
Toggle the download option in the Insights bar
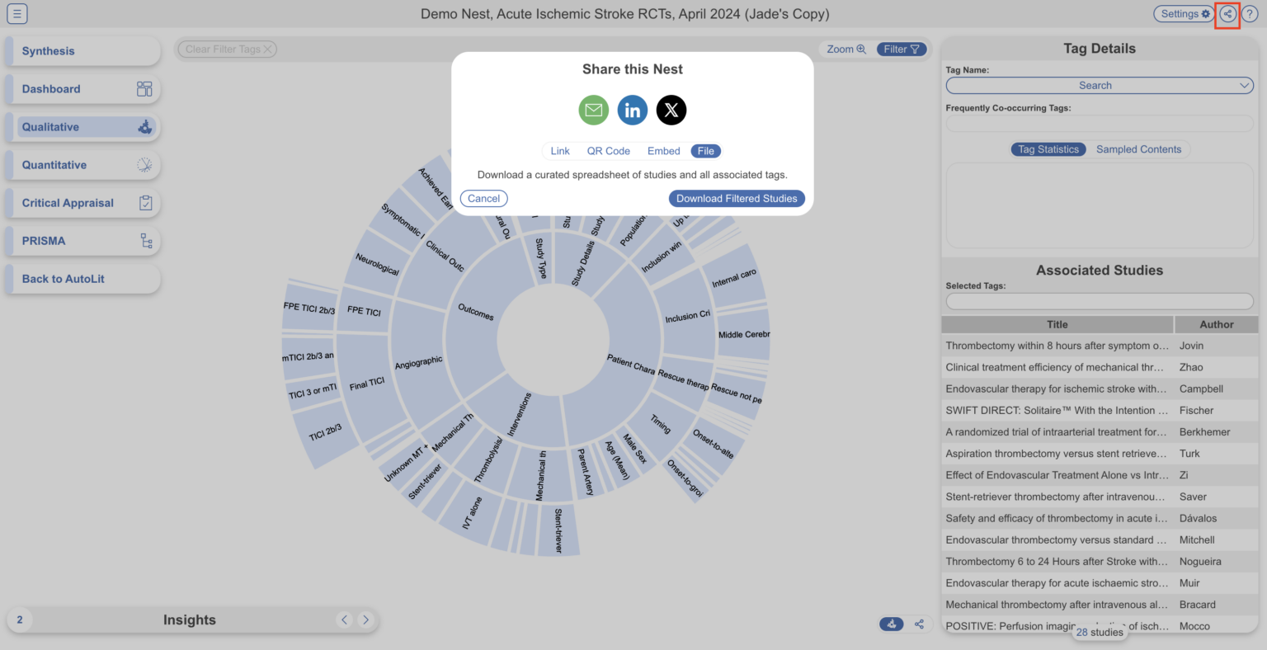pyautogui.click(x=892, y=624)
